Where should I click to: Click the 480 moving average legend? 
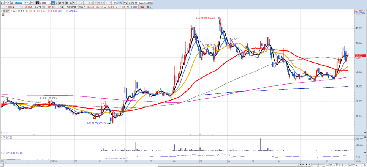pos(60,11)
